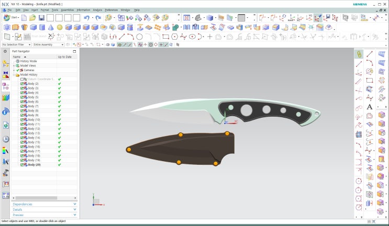This screenshot has width=389, height=226.
Task: Pick the Circle sketch curve tool
Action: [139, 37]
